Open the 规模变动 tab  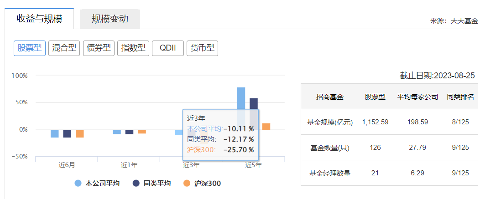(110, 19)
